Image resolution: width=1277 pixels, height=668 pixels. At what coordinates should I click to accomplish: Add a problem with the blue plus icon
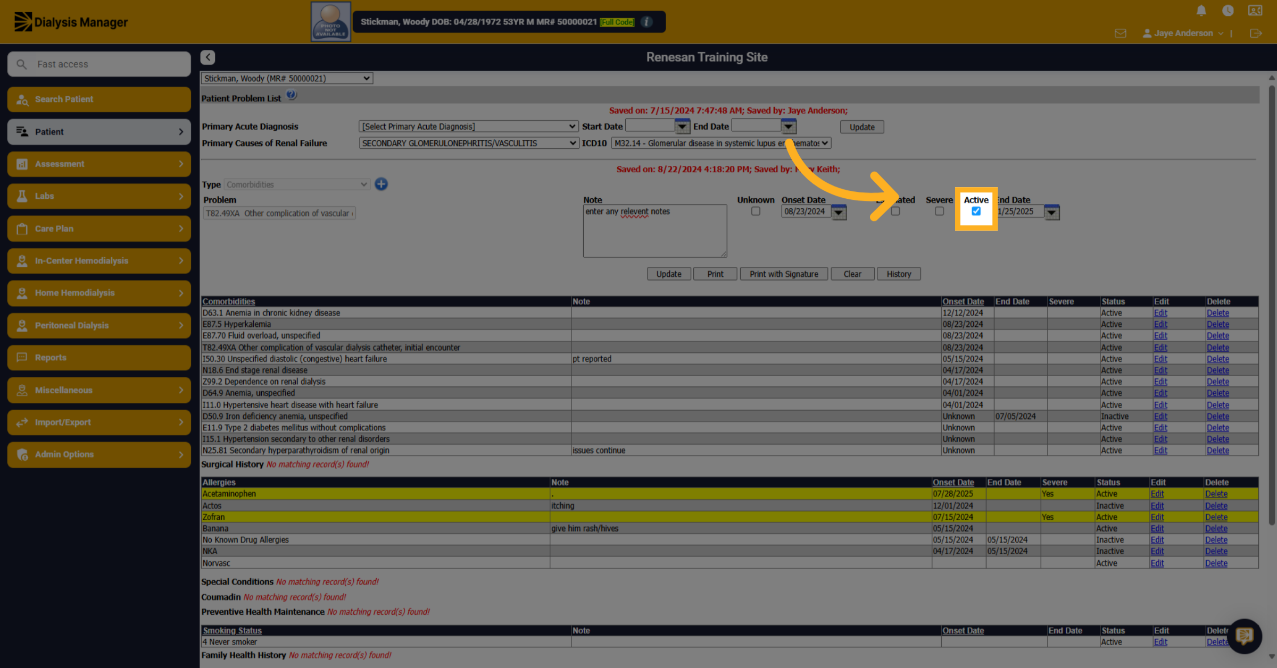coord(381,184)
